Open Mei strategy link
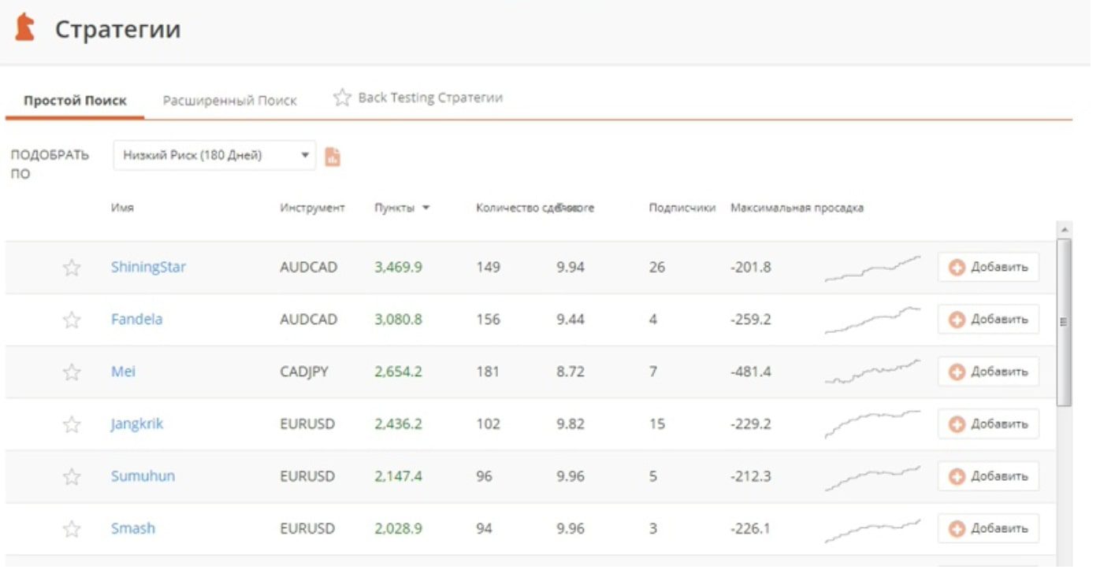Screen dimensions: 1100x573 point(123,372)
